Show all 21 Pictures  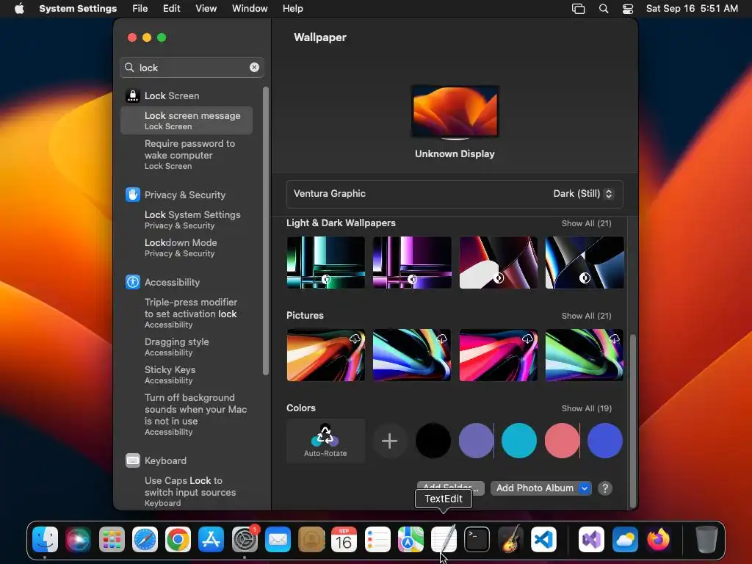click(586, 316)
